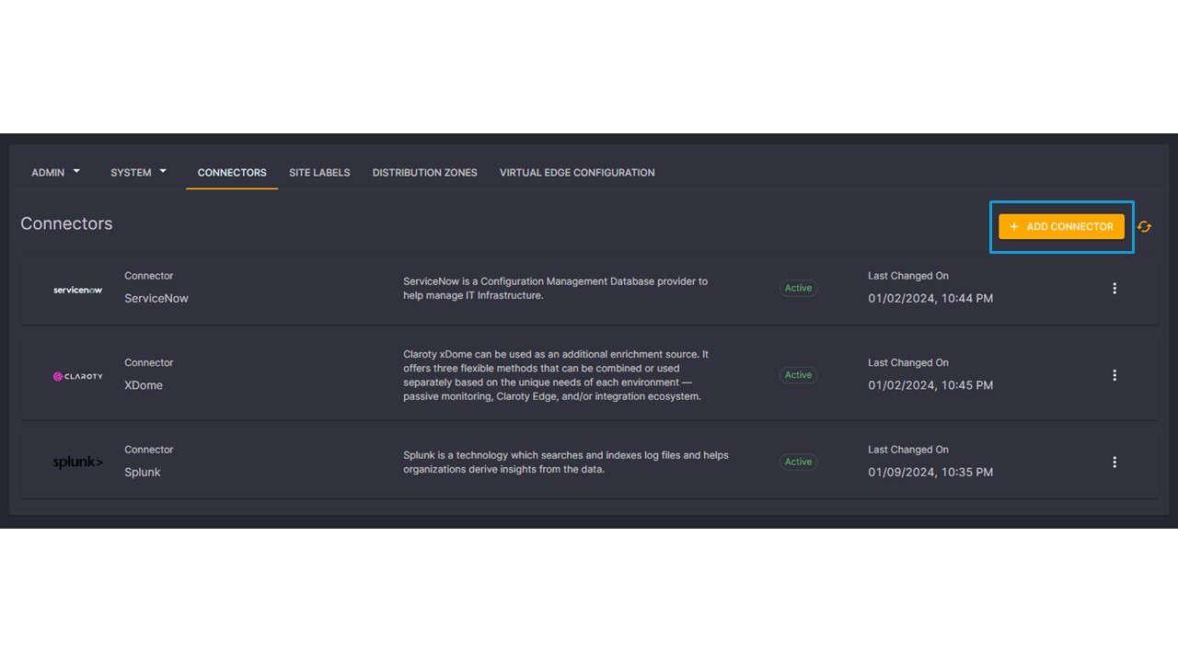The height and width of the screenshot is (662, 1178).
Task: Select the Splunk connector name
Action: pyautogui.click(x=143, y=472)
